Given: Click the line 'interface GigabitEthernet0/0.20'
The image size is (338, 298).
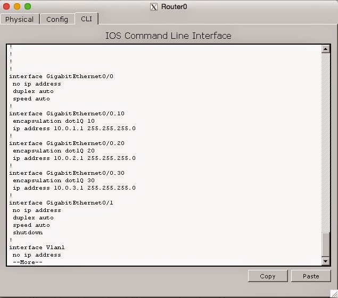Looking at the screenshot, I should point(67,143).
